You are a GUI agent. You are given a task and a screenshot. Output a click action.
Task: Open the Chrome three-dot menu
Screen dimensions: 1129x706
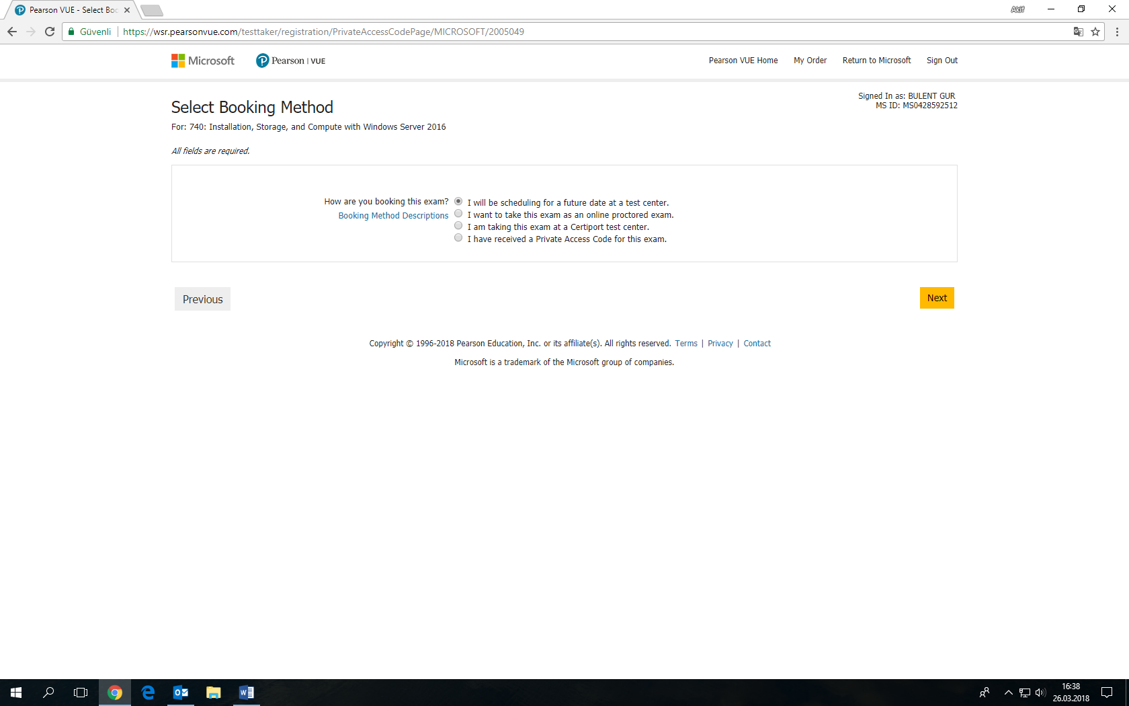1117,32
